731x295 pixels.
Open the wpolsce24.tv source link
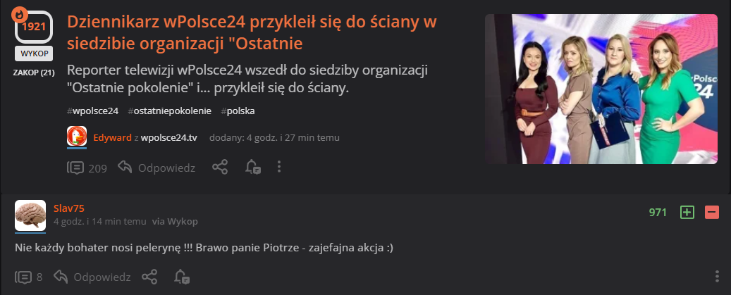pos(168,138)
